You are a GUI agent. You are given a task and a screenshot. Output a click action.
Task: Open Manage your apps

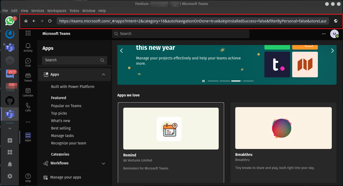coord(65,177)
